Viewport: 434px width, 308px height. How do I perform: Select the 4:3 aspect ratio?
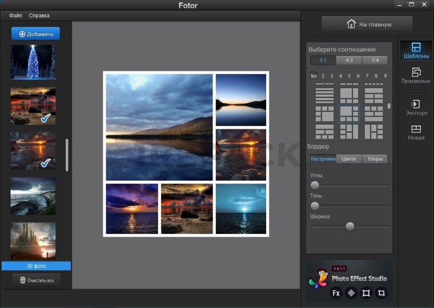coord(349,60)
